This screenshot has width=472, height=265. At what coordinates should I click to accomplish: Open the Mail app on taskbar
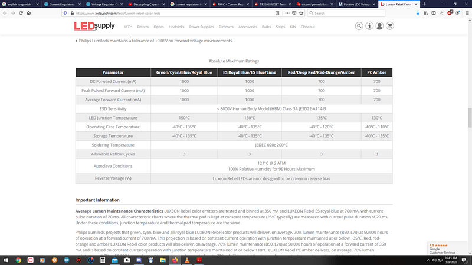tap(114, 260)
